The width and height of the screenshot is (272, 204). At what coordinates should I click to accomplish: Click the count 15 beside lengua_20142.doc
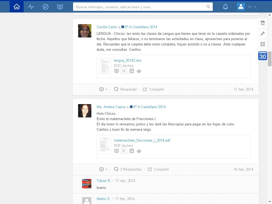(124, 71)
